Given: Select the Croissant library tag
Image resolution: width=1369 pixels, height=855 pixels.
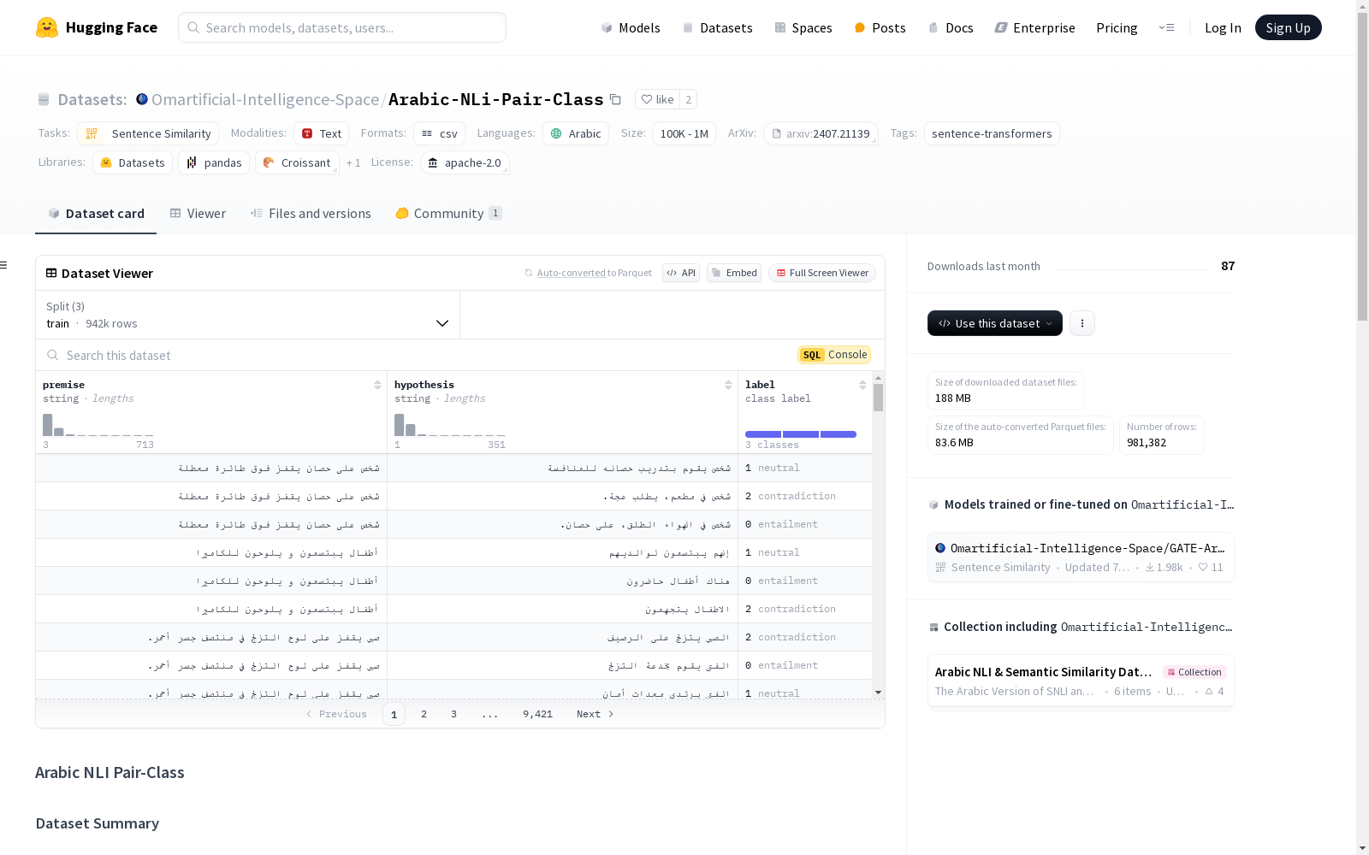Looking at the screenshot, I should point(297,162).
